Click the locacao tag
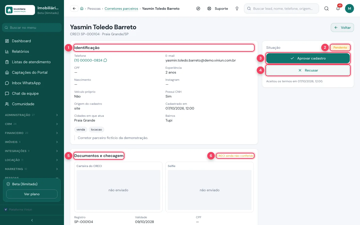The image size is (360, 225). [x=96, y=129]
